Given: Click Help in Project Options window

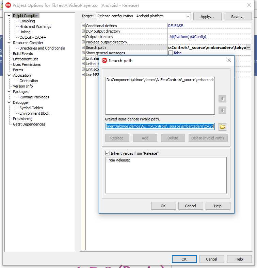Looking at the screenshot, I should coord(239,259).
